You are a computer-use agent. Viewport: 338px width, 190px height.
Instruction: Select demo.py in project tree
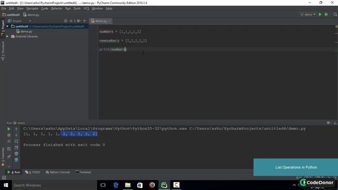click(24, 32)
